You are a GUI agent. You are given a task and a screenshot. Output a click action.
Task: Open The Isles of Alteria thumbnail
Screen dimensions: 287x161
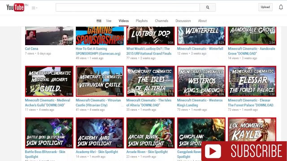click(151, 81)
